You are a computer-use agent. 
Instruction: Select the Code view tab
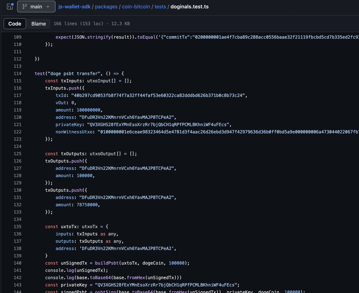15,24
